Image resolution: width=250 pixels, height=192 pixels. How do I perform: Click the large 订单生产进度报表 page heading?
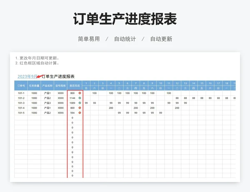click(x=125, y=19)
